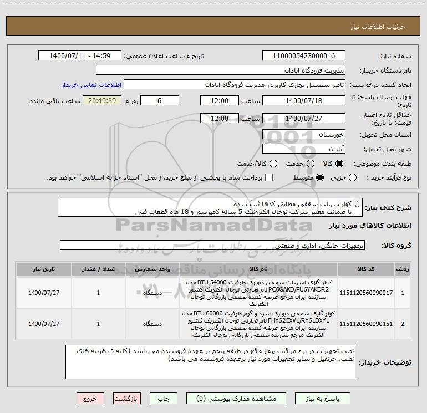Click the scroll arrows in شرح کلی نیاز box
The image size is (427, 413).
click(358, 203)
